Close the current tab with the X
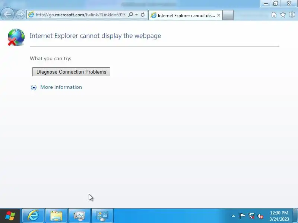Image resolution: width=298 pixels, height=223 pixels. [x=219, y=15]
